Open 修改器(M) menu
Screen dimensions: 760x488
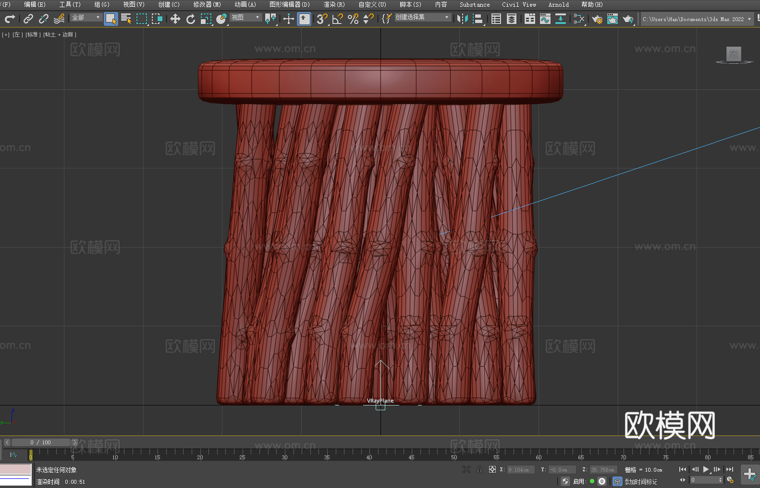tap(207, 5)
